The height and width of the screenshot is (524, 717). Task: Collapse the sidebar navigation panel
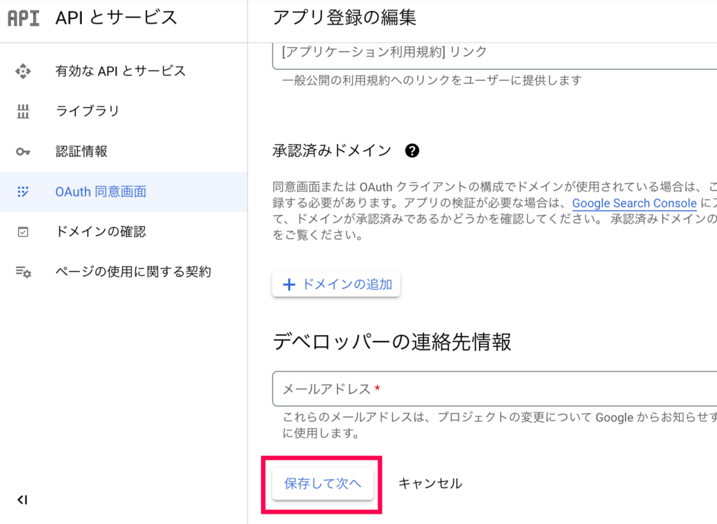coord(22,500)
